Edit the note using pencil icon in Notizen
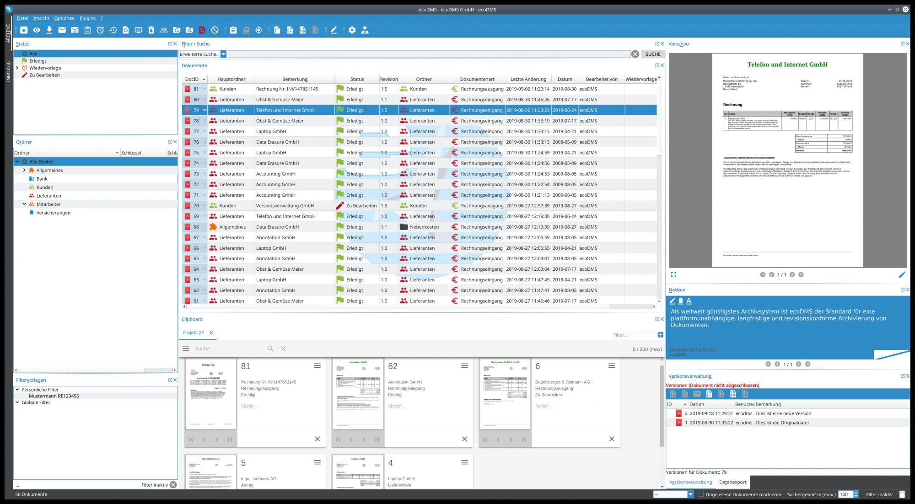 point(672,301)
